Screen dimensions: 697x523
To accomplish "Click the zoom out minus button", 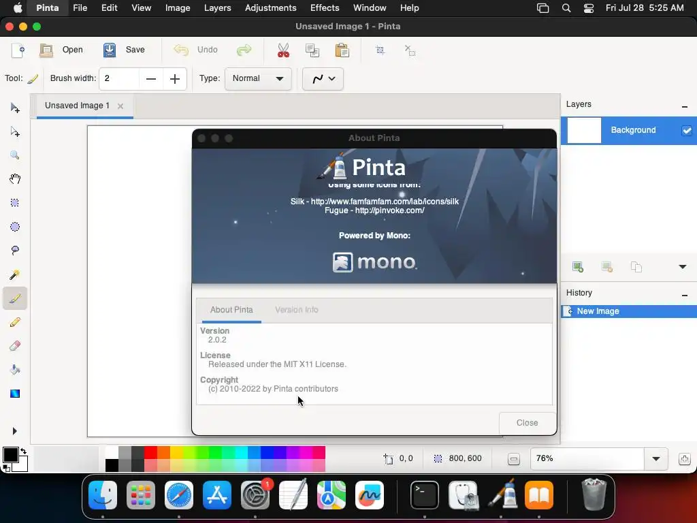I will [x=513, y=459].
